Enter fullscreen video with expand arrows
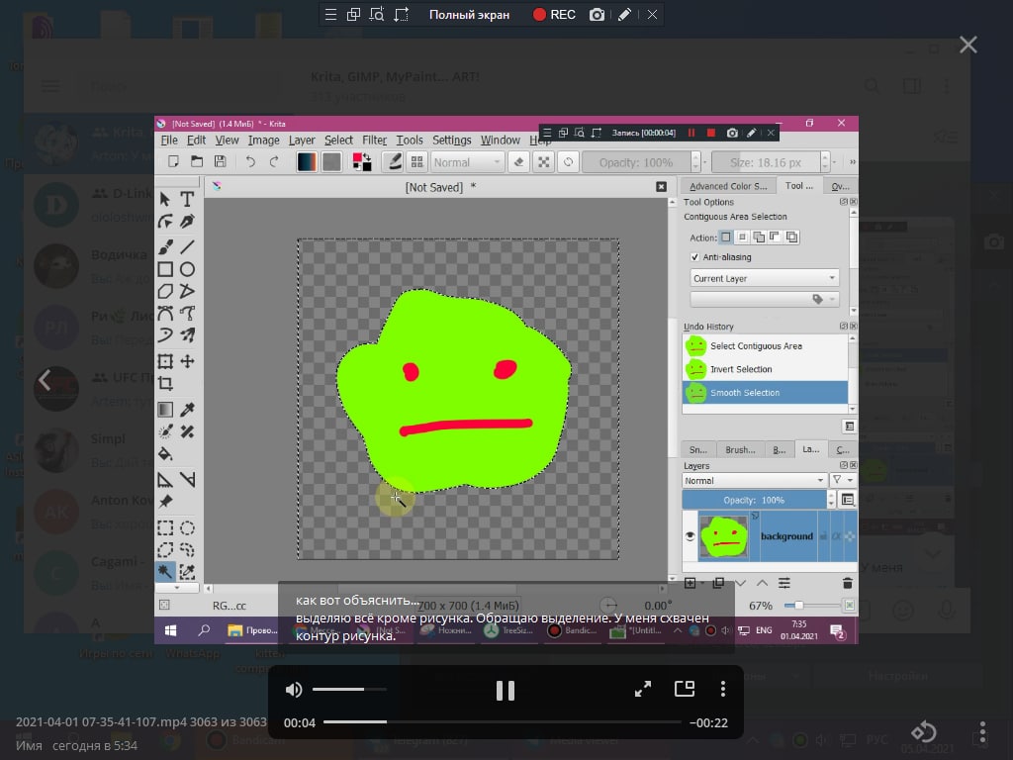This screenshot has width=1013, height=760. (x=643, y=689)
